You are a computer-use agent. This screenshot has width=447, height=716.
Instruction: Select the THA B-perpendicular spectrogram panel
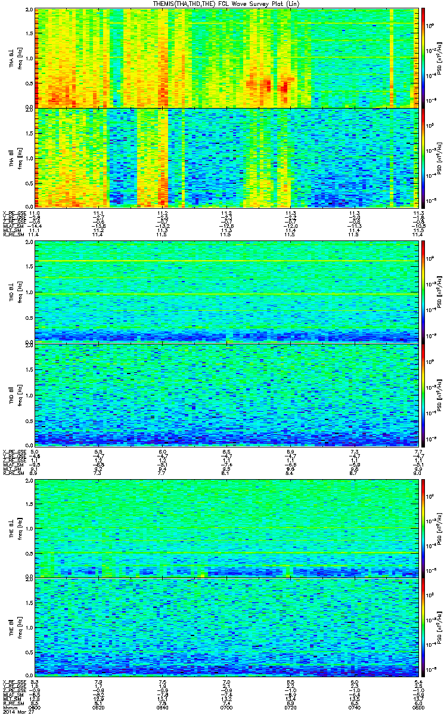click(226, 57)
